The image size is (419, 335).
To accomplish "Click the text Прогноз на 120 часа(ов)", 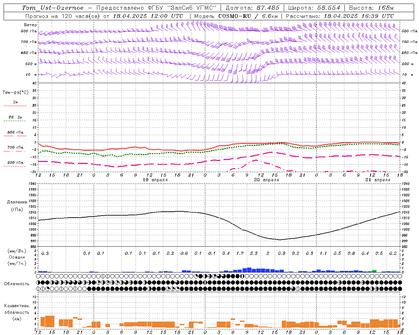I will point(62,16).
